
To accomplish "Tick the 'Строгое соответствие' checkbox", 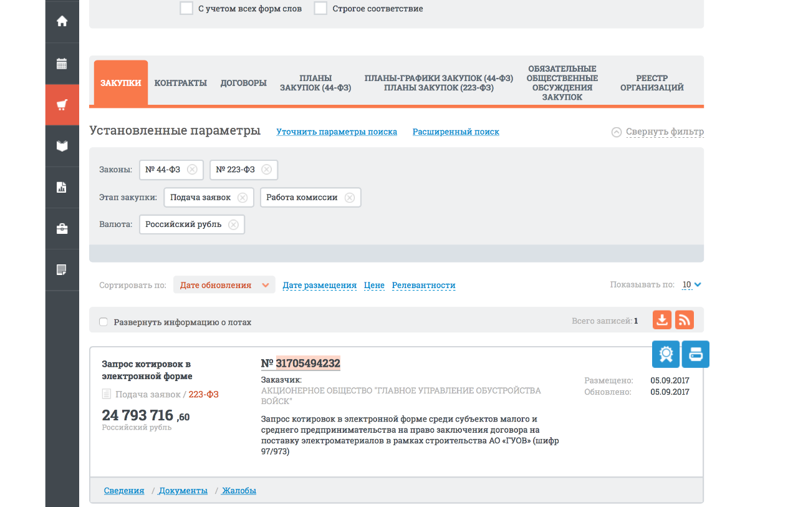I will (320, 9).
